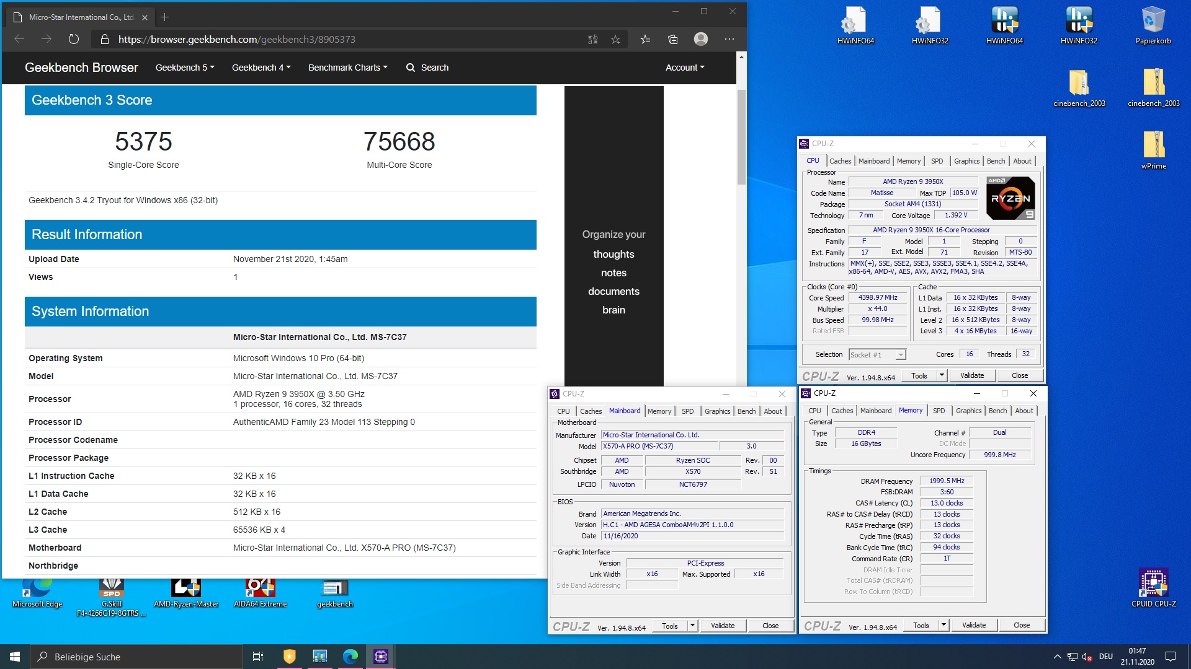The width and height of the screenshot is (1191, 669).
Task: Expand the Benchmark Charts dropdown menu
Action: pos(348,68)
